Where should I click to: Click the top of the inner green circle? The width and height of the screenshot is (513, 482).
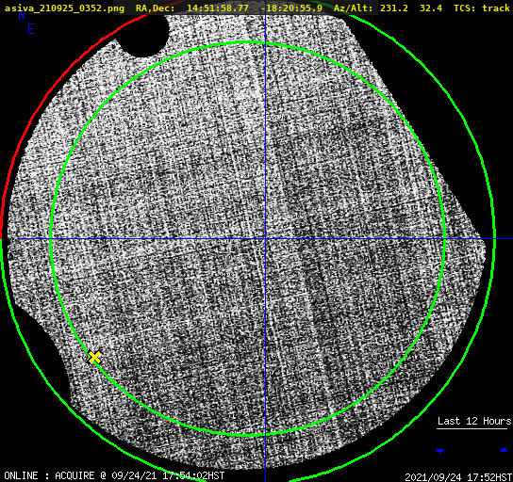[248, 42]
